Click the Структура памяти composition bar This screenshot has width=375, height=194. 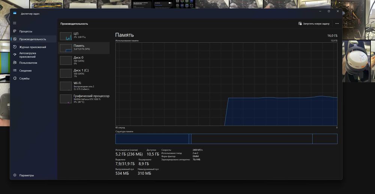226,139
